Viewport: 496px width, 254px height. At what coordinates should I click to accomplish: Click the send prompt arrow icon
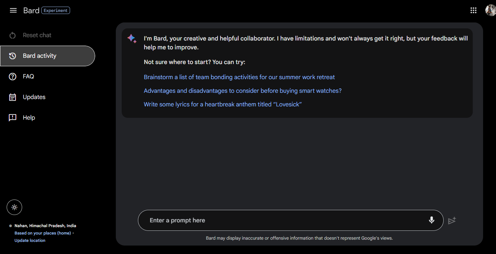[452, 221]
